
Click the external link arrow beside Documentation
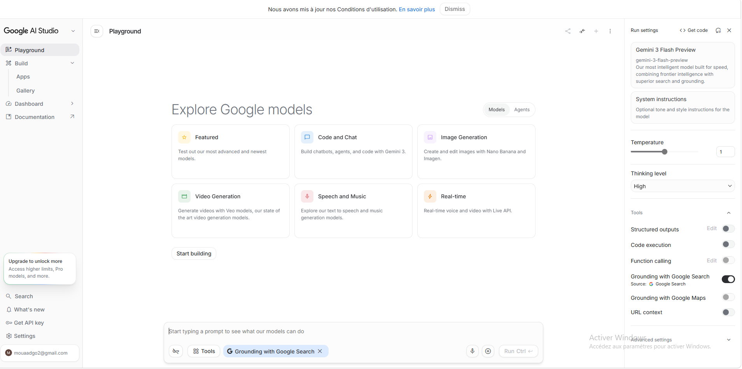pos(72,117)
